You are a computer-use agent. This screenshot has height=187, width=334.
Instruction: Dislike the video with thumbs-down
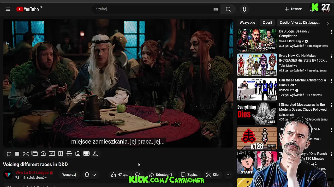[138, 175]
